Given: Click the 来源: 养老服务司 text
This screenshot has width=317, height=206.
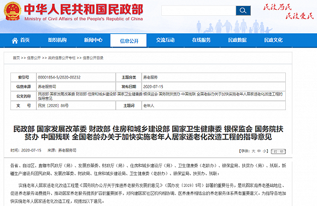Looking at the screenshot, I should (62, 150).
